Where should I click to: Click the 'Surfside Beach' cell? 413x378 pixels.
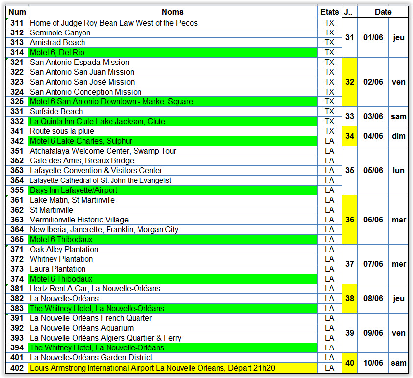click(x=173, y=111)
